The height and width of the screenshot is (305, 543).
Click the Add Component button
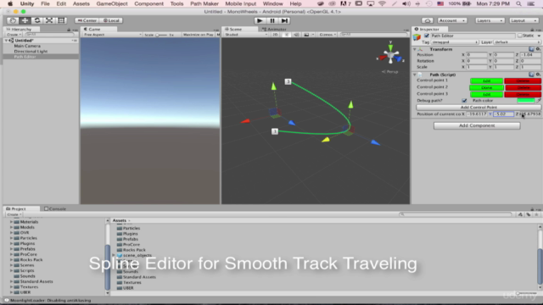pos(477,125)
